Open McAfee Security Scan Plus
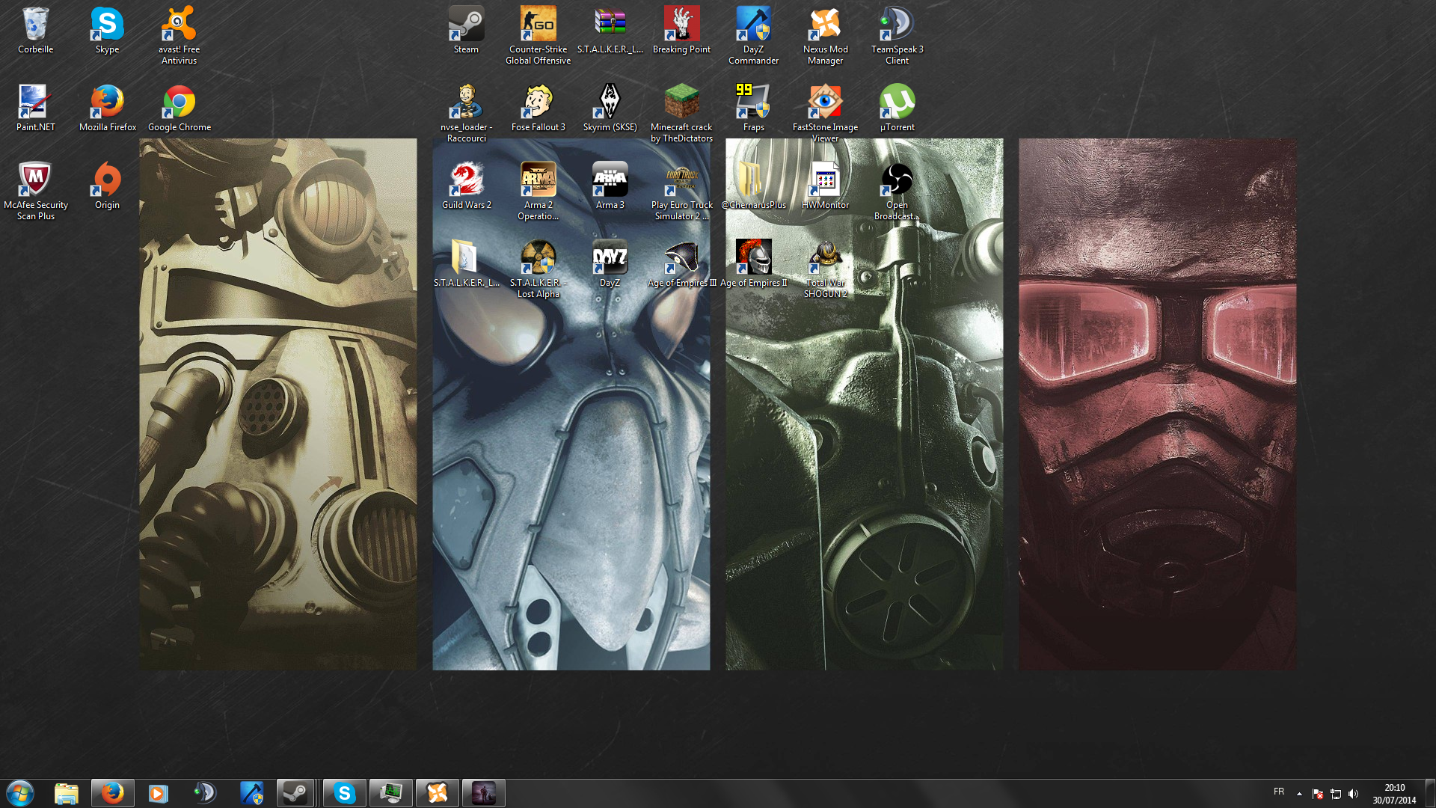 pos(35,191)
